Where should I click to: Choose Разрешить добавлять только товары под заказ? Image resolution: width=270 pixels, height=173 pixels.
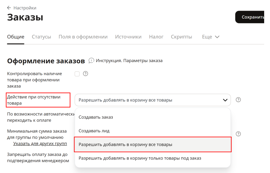pyautogui.click(x=153, y=158)
